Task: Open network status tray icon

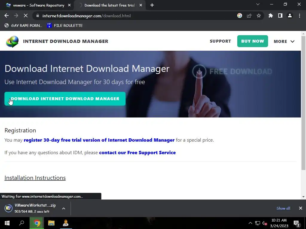Action: coord(258,223)
